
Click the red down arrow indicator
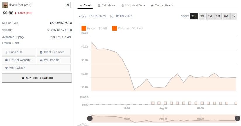(x=16, y=13)
